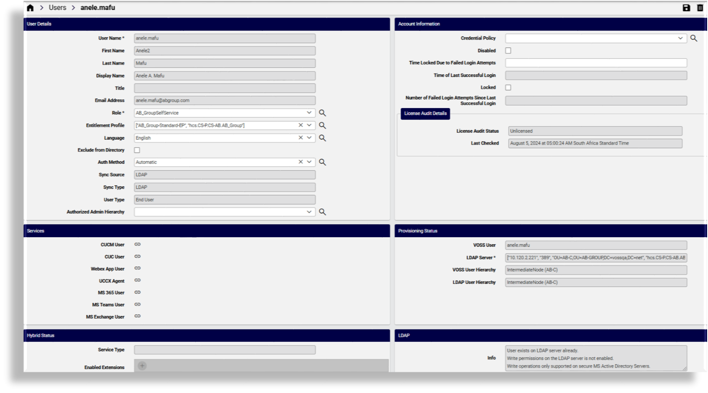The width and height of the screenshot is (708, 393).
Task: Click the Home icon in breadcrumb
Action: click(x=30, y=8)
